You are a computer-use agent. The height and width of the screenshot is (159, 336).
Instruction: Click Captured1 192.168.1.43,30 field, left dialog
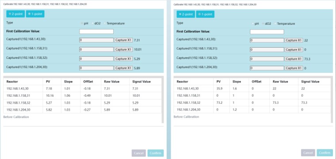96,40
